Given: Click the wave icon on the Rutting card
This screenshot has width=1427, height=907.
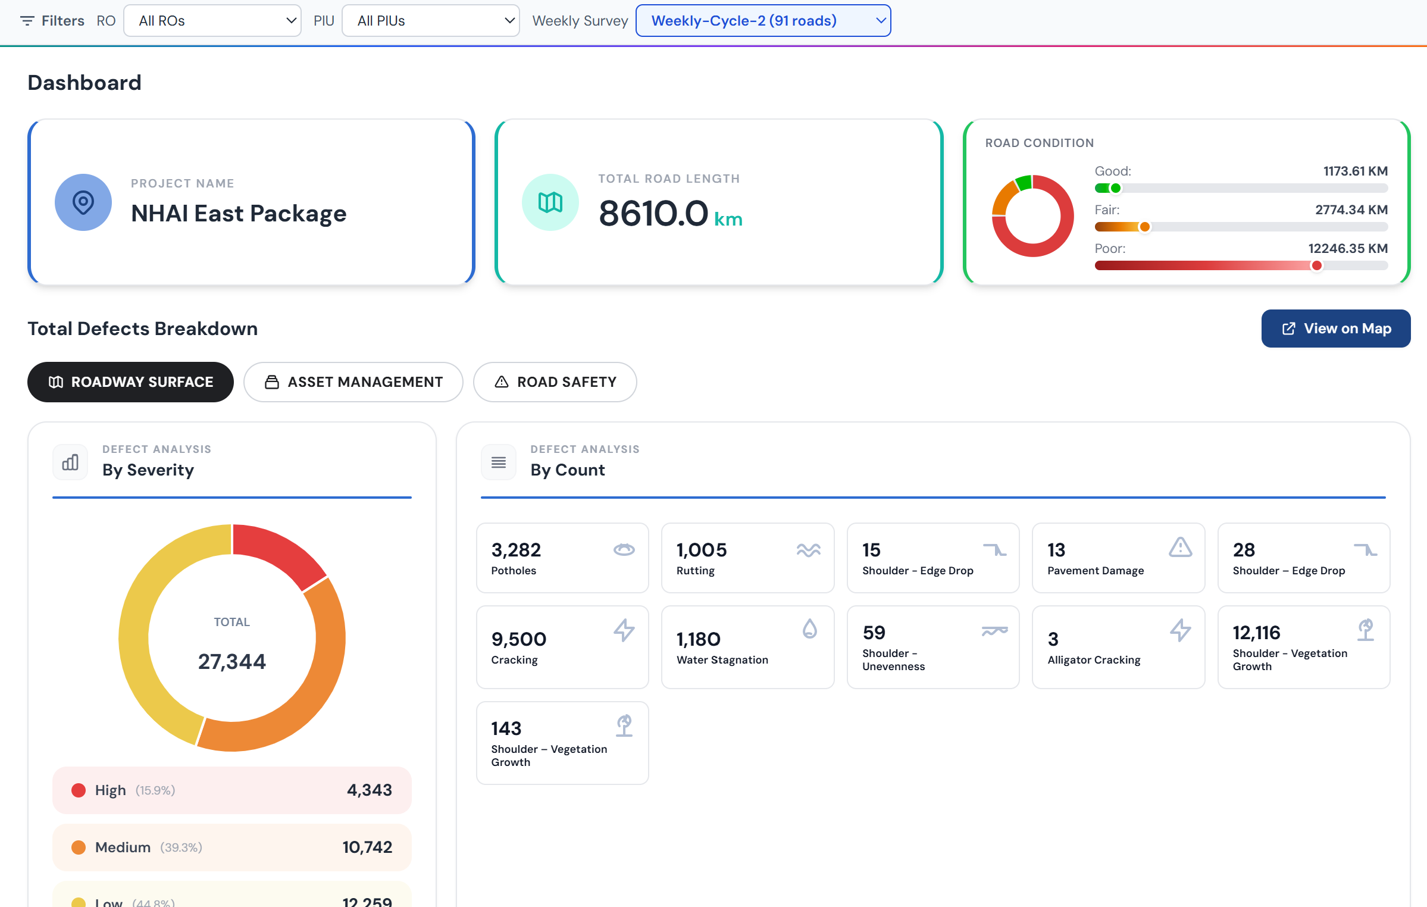Looking at the screenshot, I should 809,550.
